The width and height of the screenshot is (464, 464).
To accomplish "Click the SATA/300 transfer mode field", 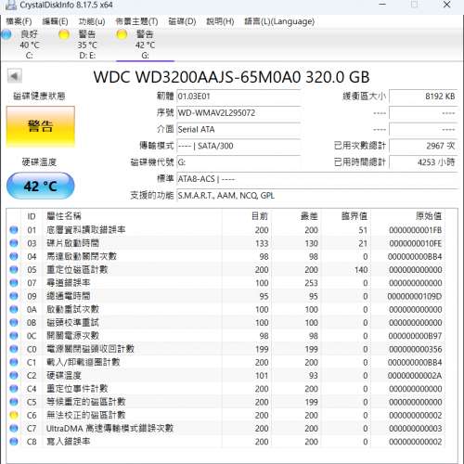I will [x=238, y=146].
